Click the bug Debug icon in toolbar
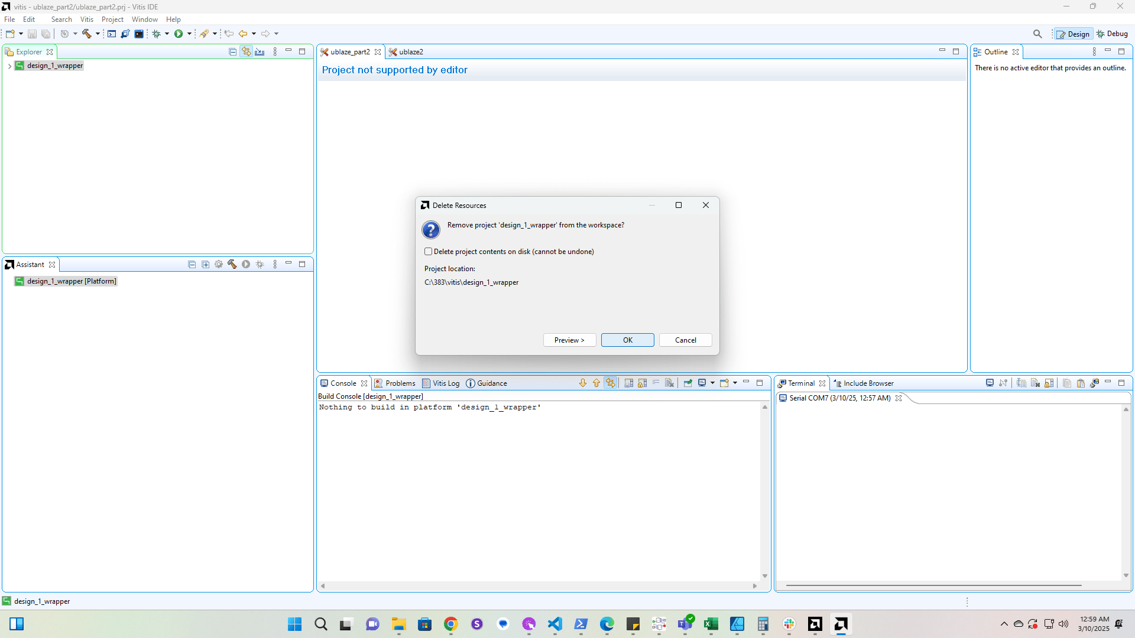Image resolution: width=1135 pixels, height=638 pixels. pyautogui.click(x=156, y=34)
